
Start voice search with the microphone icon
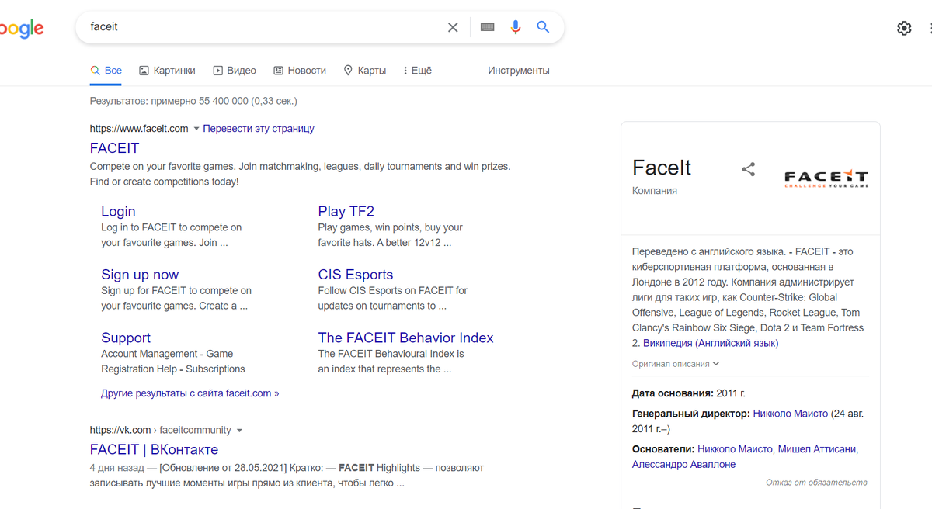516,27
